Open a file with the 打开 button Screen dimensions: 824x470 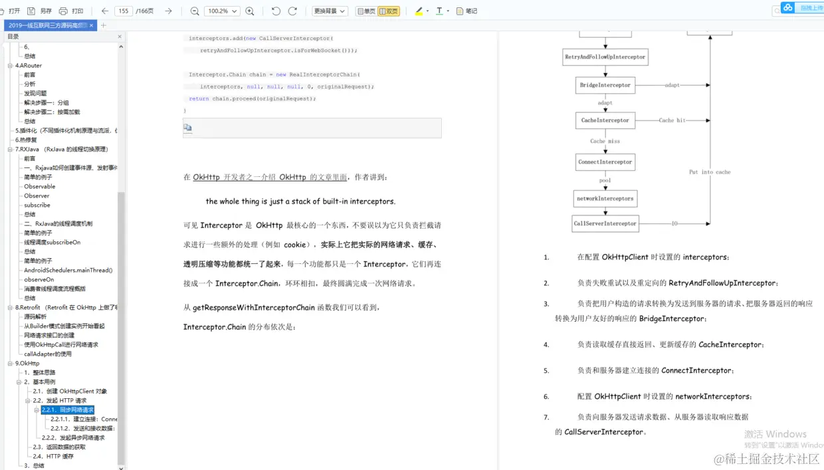pyautogui.click(x=10, y=11)
